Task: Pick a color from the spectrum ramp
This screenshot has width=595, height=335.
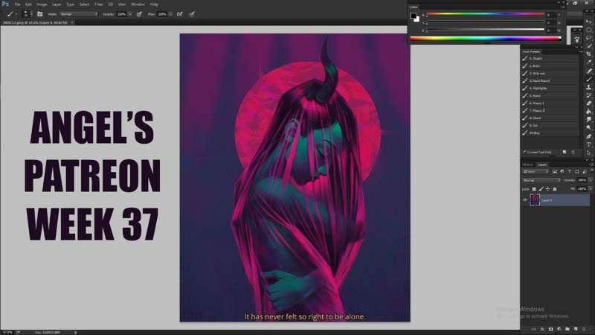Action: (x=485, y=38)
